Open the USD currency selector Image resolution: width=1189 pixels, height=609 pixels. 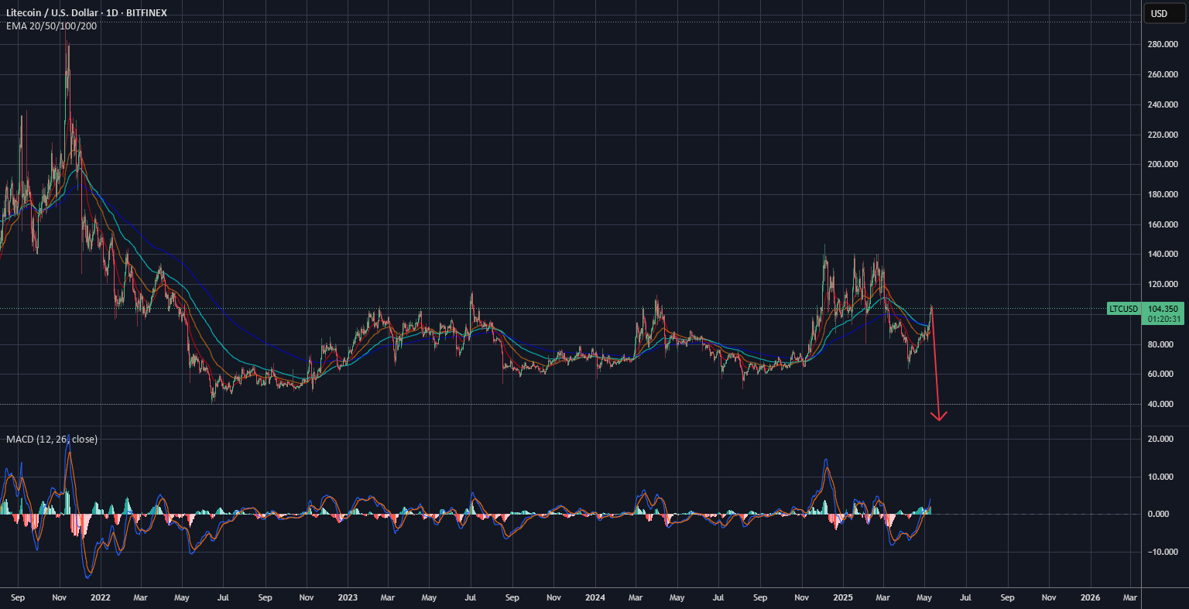tap(1159, 13)
